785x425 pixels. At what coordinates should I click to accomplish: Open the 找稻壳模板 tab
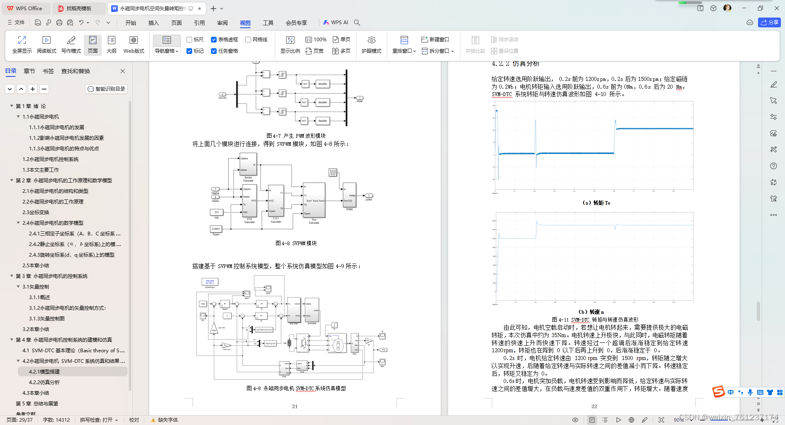(79, 8)
